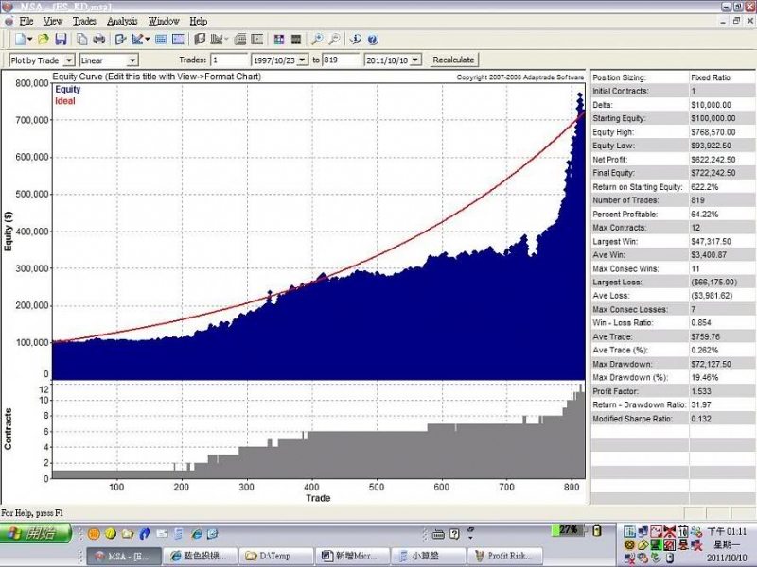Image resolution: width=757 pixels, height=567 pixels.
Task: Click the keyboard icon in the taskbar
Action: (438, 534)
